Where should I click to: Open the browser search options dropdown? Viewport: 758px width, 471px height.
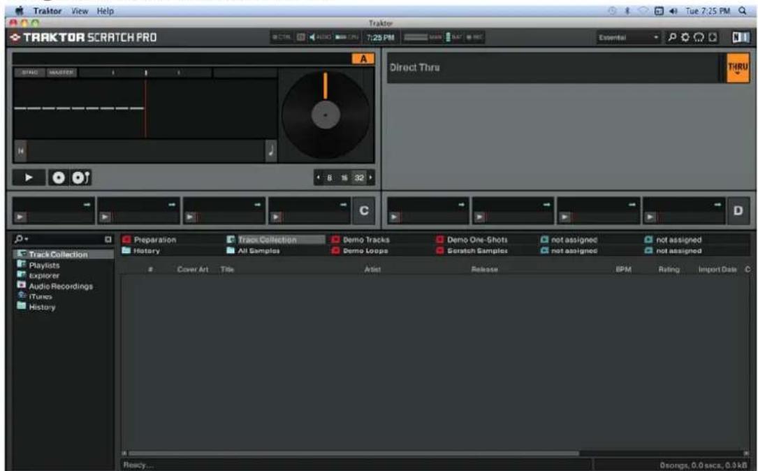(x=21, y=239)
